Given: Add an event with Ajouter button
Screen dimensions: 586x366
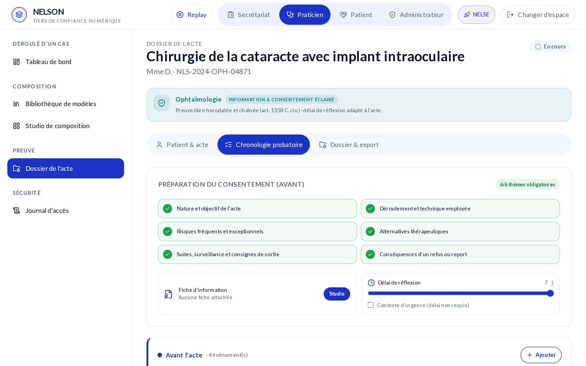Looking at the screenshot, I should 541,355.
